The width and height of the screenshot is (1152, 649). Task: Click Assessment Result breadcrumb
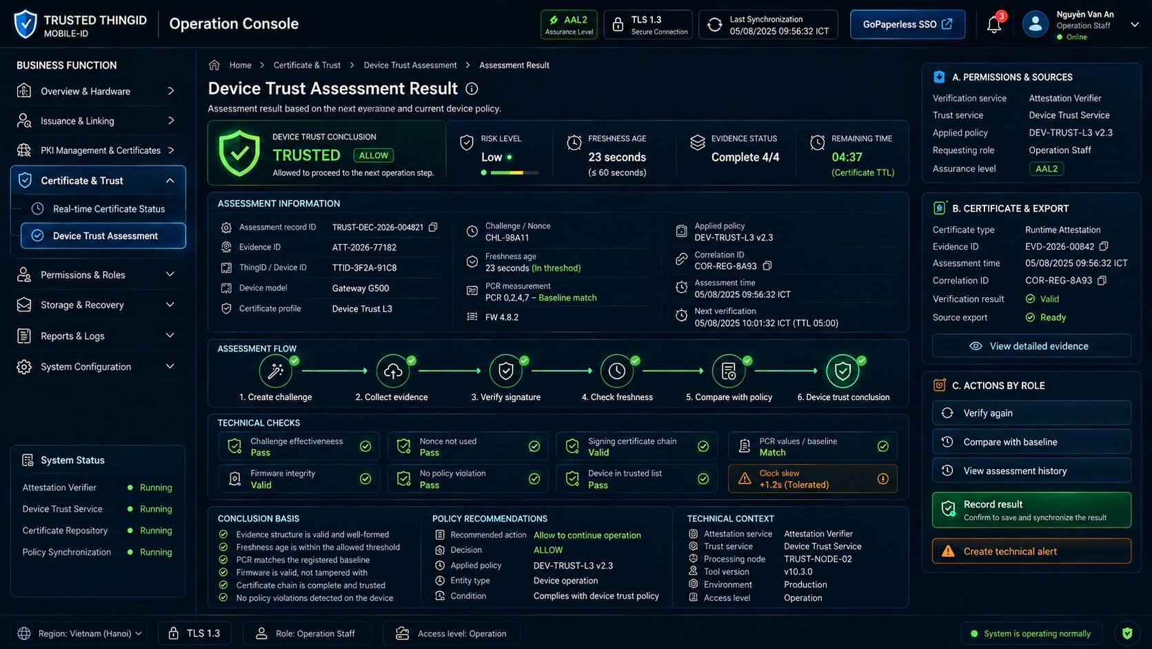[514, 65]
